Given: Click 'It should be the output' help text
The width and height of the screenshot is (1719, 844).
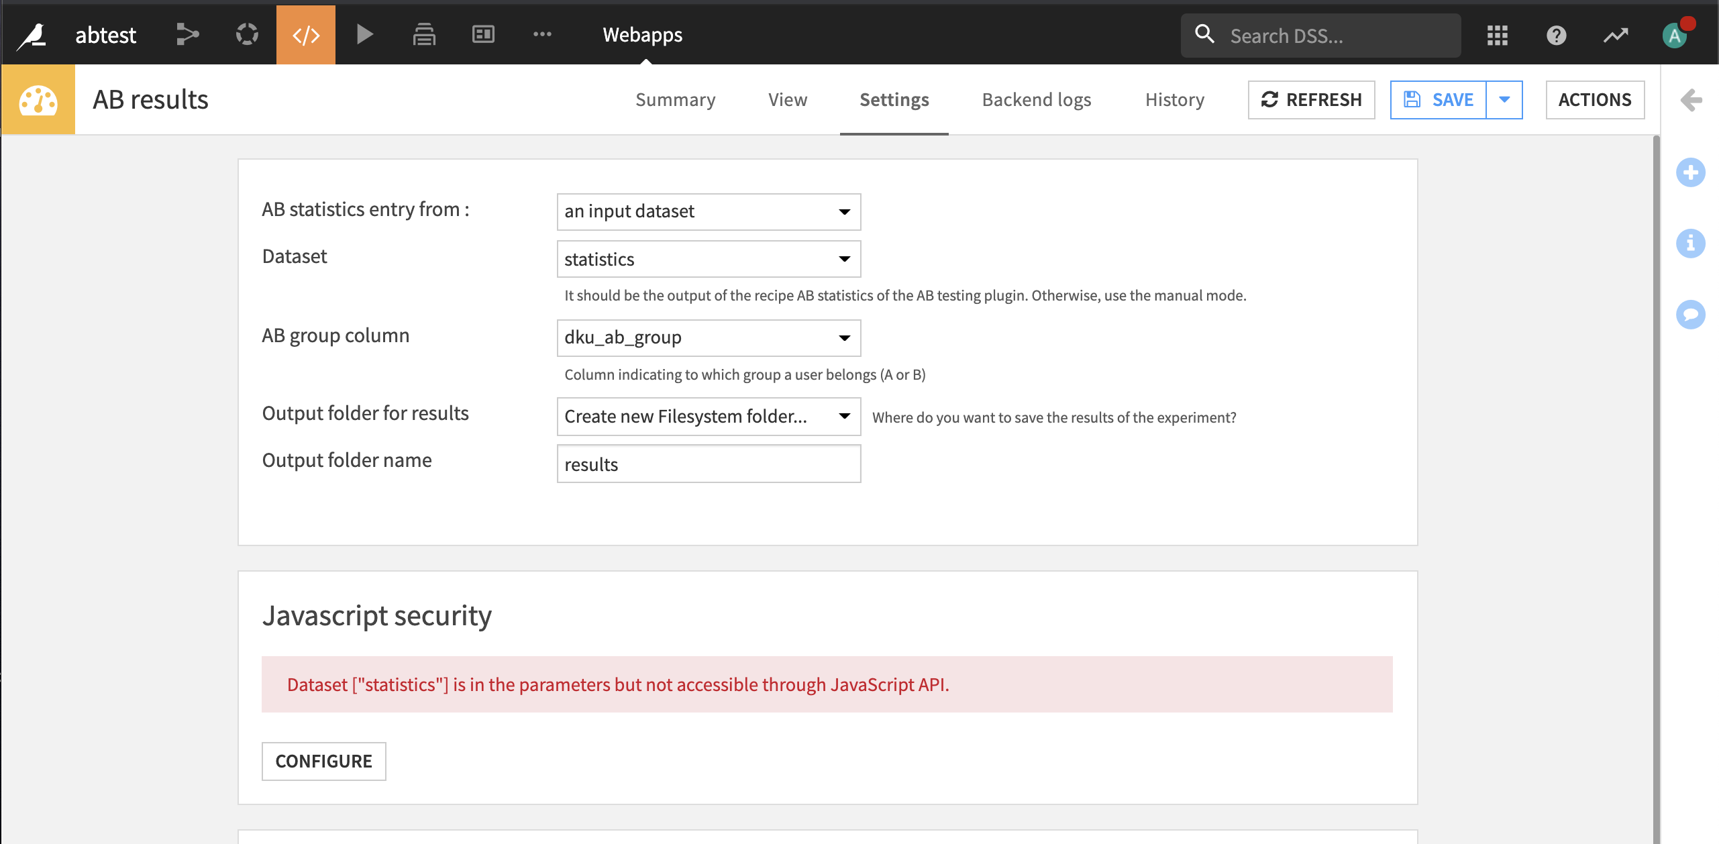Looking at the screenshot, I should [905, 296].
